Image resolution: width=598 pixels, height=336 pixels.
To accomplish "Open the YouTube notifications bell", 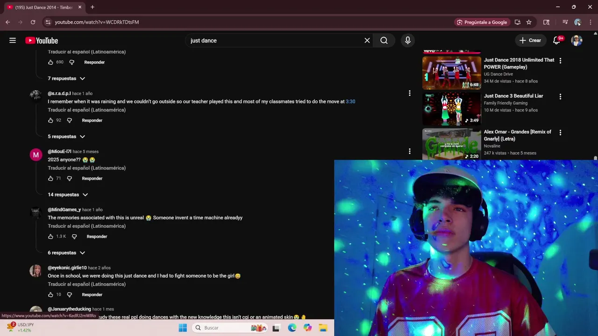I will [556, 41].
